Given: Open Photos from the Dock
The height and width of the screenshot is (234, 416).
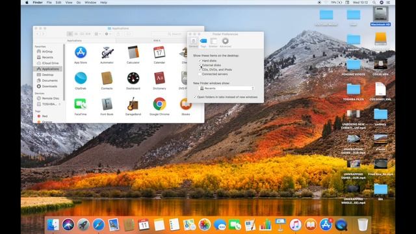Looking at the screenshot, I should [x=205, y=224].
